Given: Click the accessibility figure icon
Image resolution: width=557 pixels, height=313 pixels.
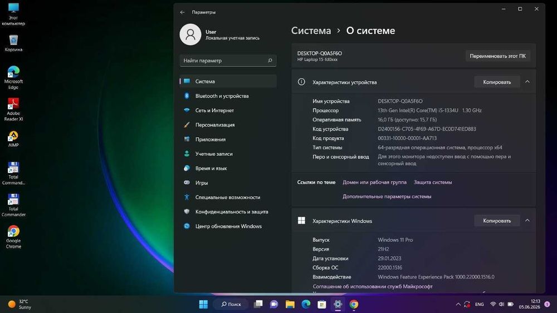Looking at the screenshot, I should click(x=187, y=197).
